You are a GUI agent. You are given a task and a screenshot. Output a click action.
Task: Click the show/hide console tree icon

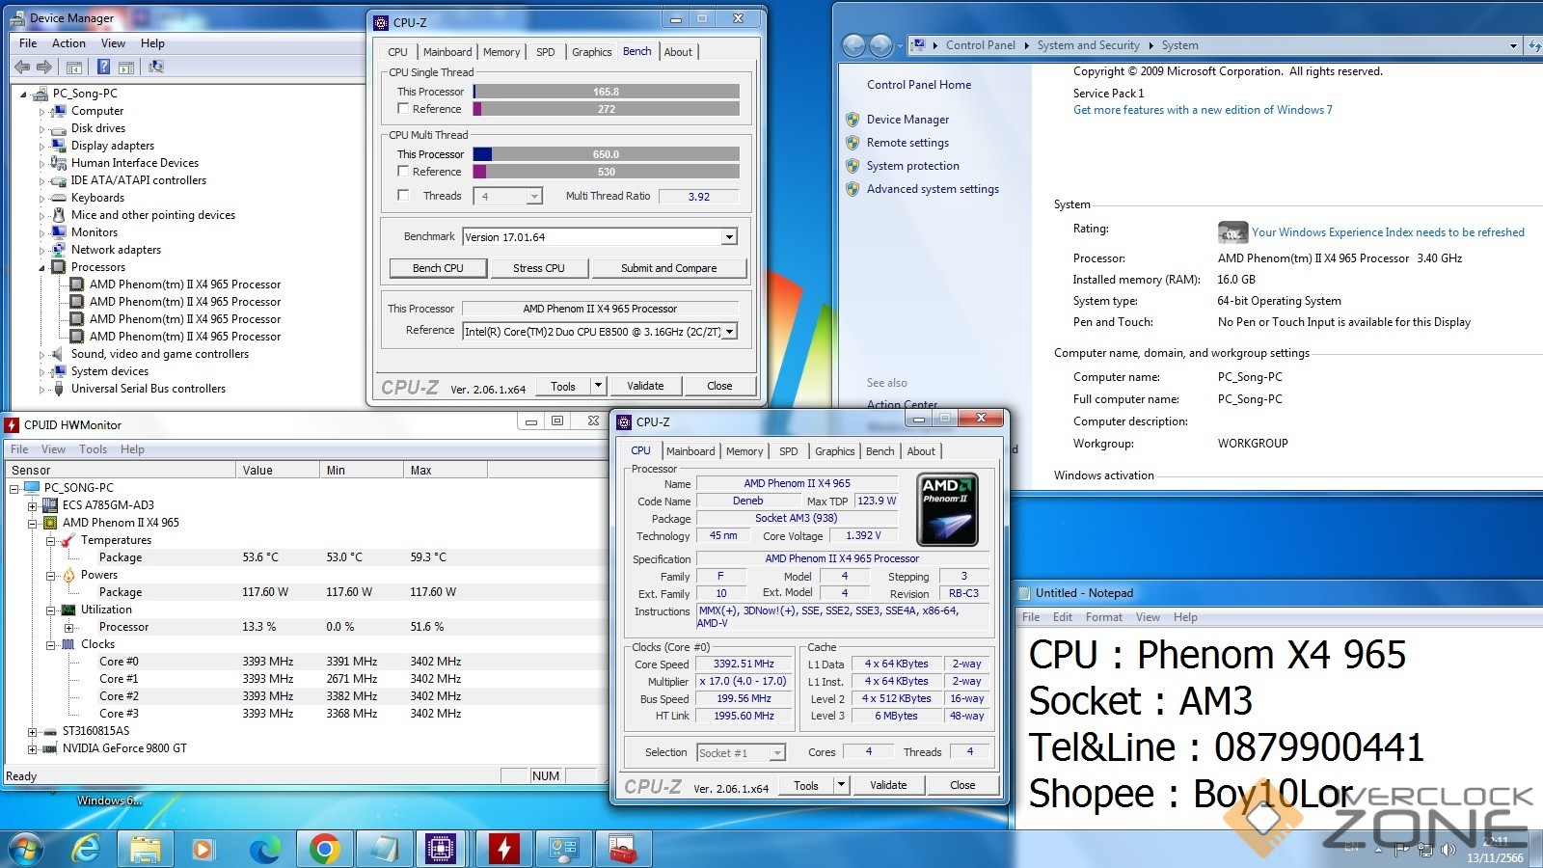tap(73, 67)
